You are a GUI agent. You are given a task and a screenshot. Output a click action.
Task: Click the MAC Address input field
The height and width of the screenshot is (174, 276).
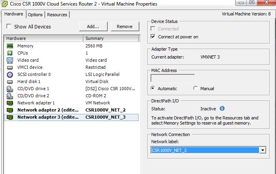pyautogui.click(x=173, y=78)
